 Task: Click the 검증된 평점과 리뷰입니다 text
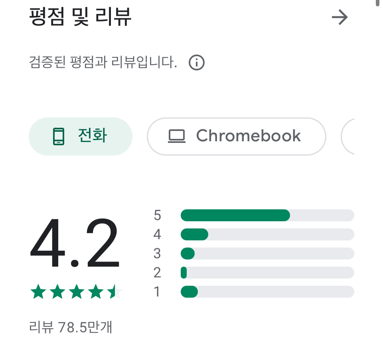[x=103, y=62]
